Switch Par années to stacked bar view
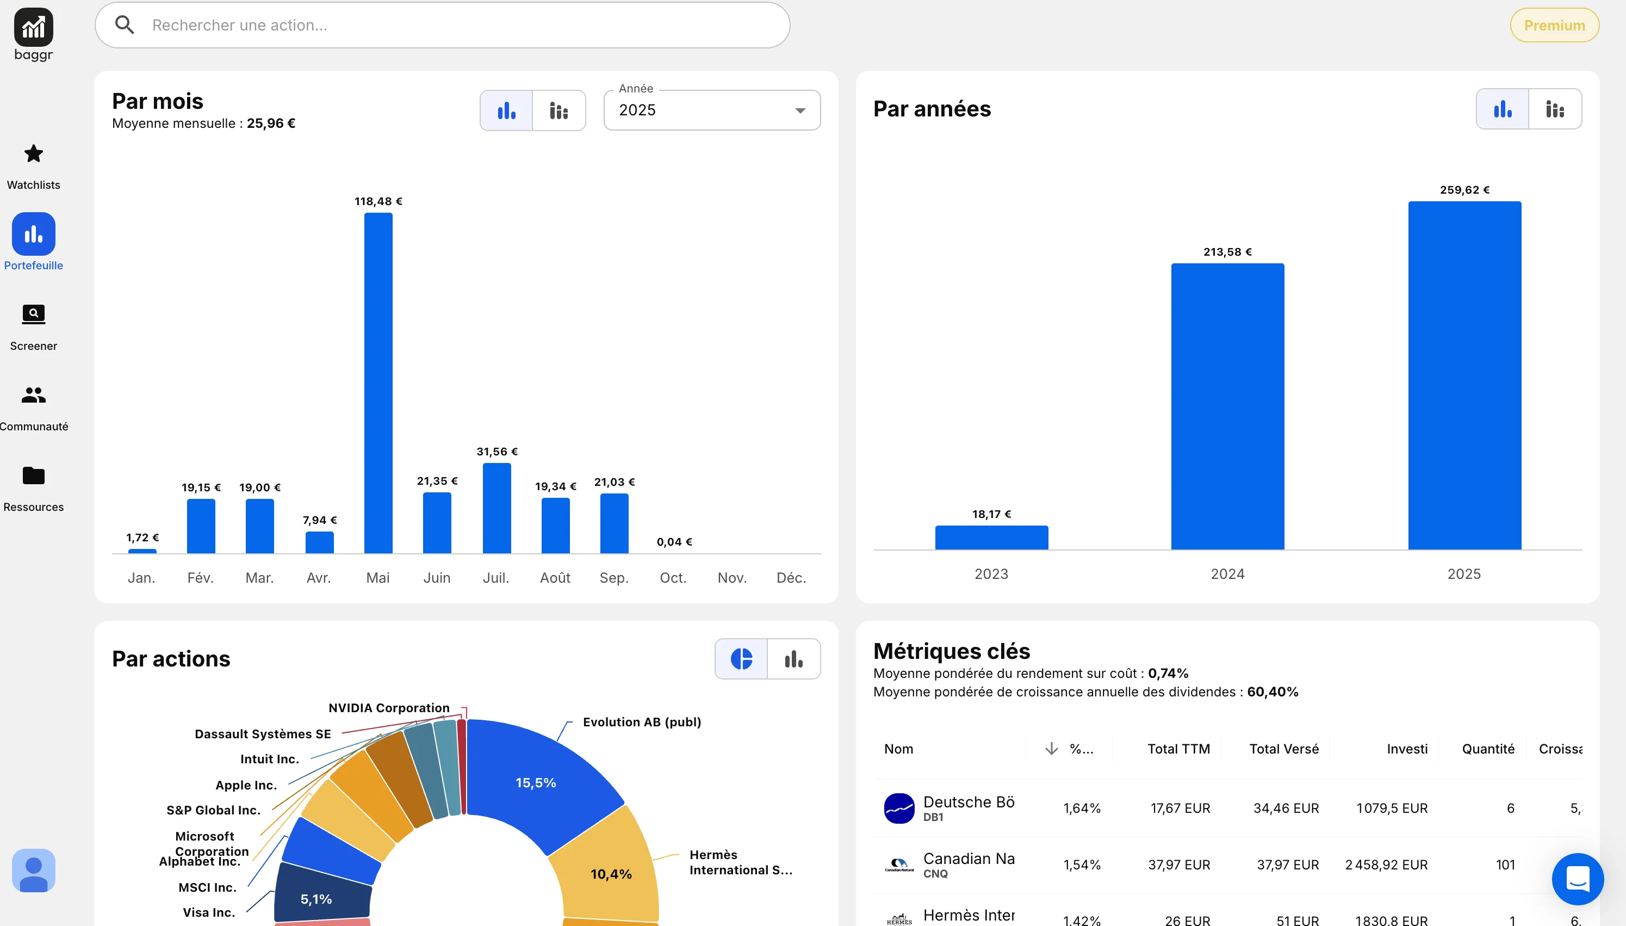1626x926 pixels. [1554, 109]
